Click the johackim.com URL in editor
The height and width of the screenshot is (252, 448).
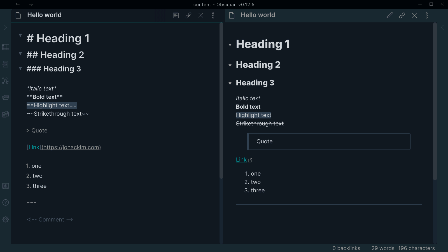point(71,147)
